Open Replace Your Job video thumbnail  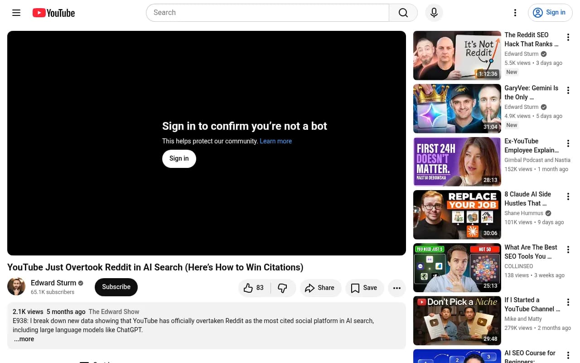457,215
